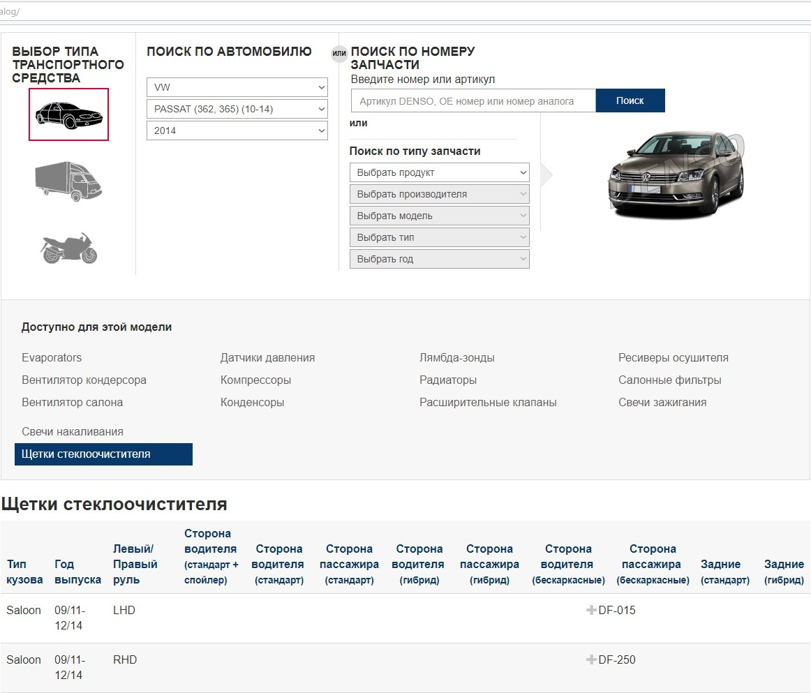Select the highlighted 'Щетки стеклоочистителя' tab

[103, 454]
